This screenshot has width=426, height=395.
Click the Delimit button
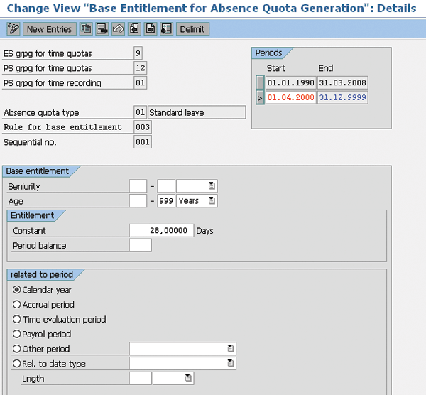pos(192,29)
